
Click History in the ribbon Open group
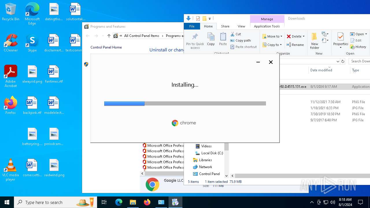(x=358, y=47)
